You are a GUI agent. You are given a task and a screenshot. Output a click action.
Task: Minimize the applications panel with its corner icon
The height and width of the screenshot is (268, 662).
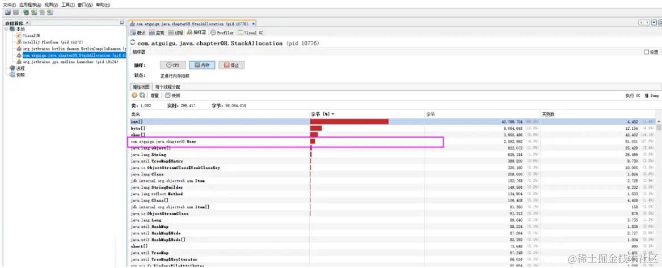[x=122, y=23]
